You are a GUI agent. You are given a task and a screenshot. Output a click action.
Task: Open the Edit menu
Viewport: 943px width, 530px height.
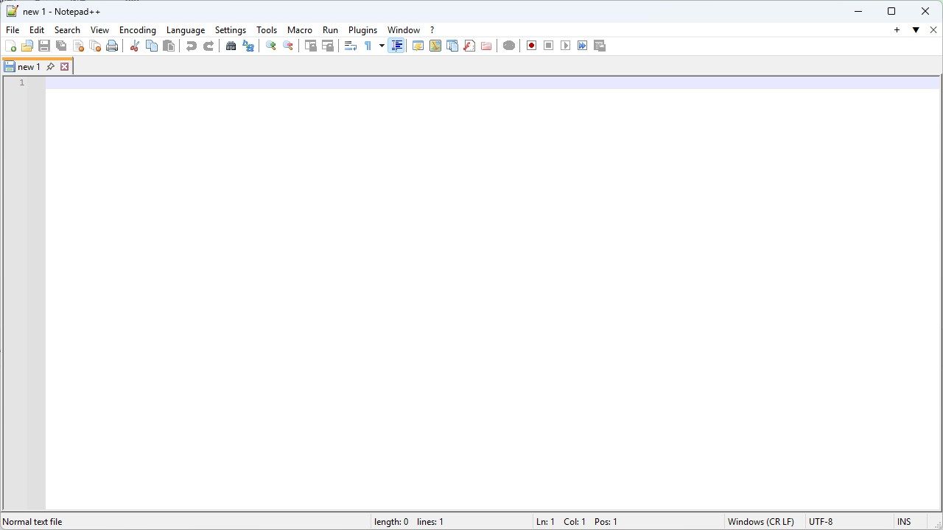(x=37, y=30)
